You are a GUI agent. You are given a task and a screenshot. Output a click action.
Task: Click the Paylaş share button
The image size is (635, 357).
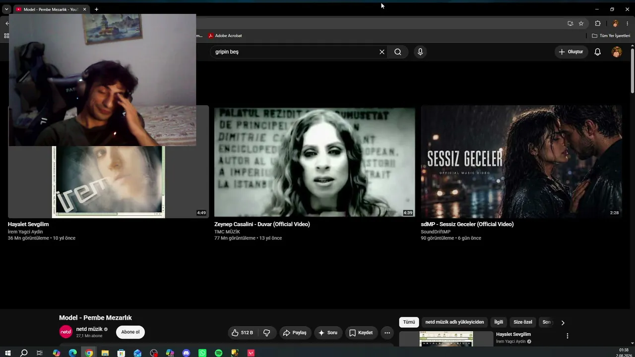click(295, 333)
